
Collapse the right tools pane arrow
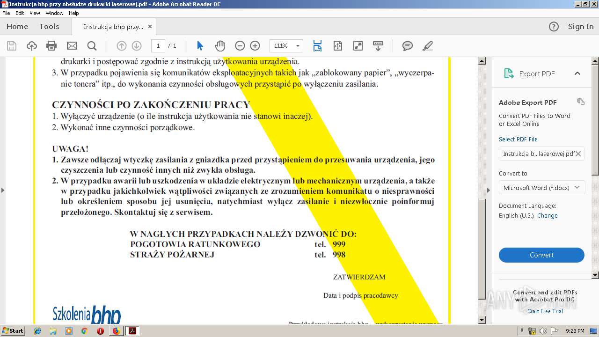tap(489, 190)
